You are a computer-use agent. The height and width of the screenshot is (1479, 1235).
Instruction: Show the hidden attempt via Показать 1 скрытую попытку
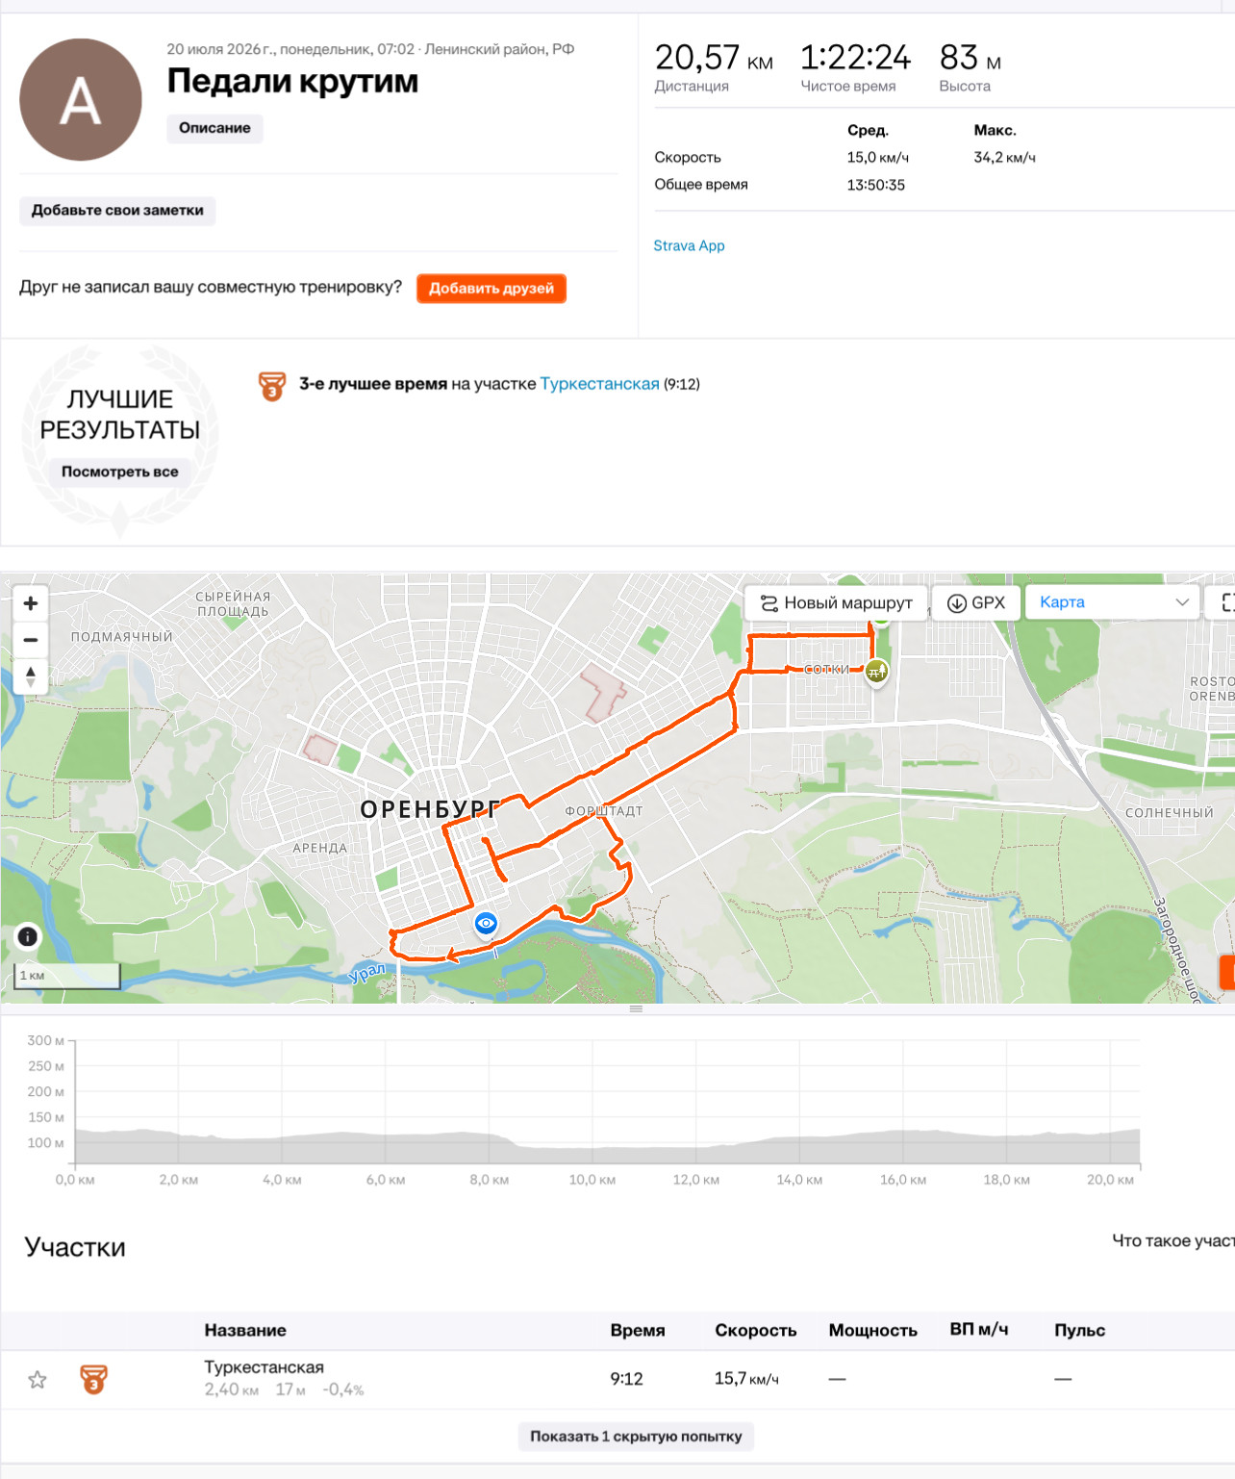636,1436
